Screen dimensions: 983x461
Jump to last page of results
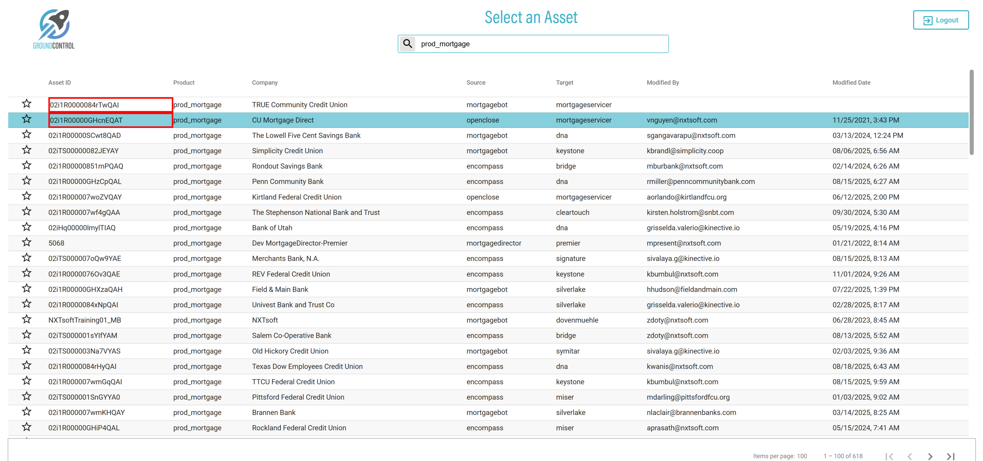coord(950,456)
